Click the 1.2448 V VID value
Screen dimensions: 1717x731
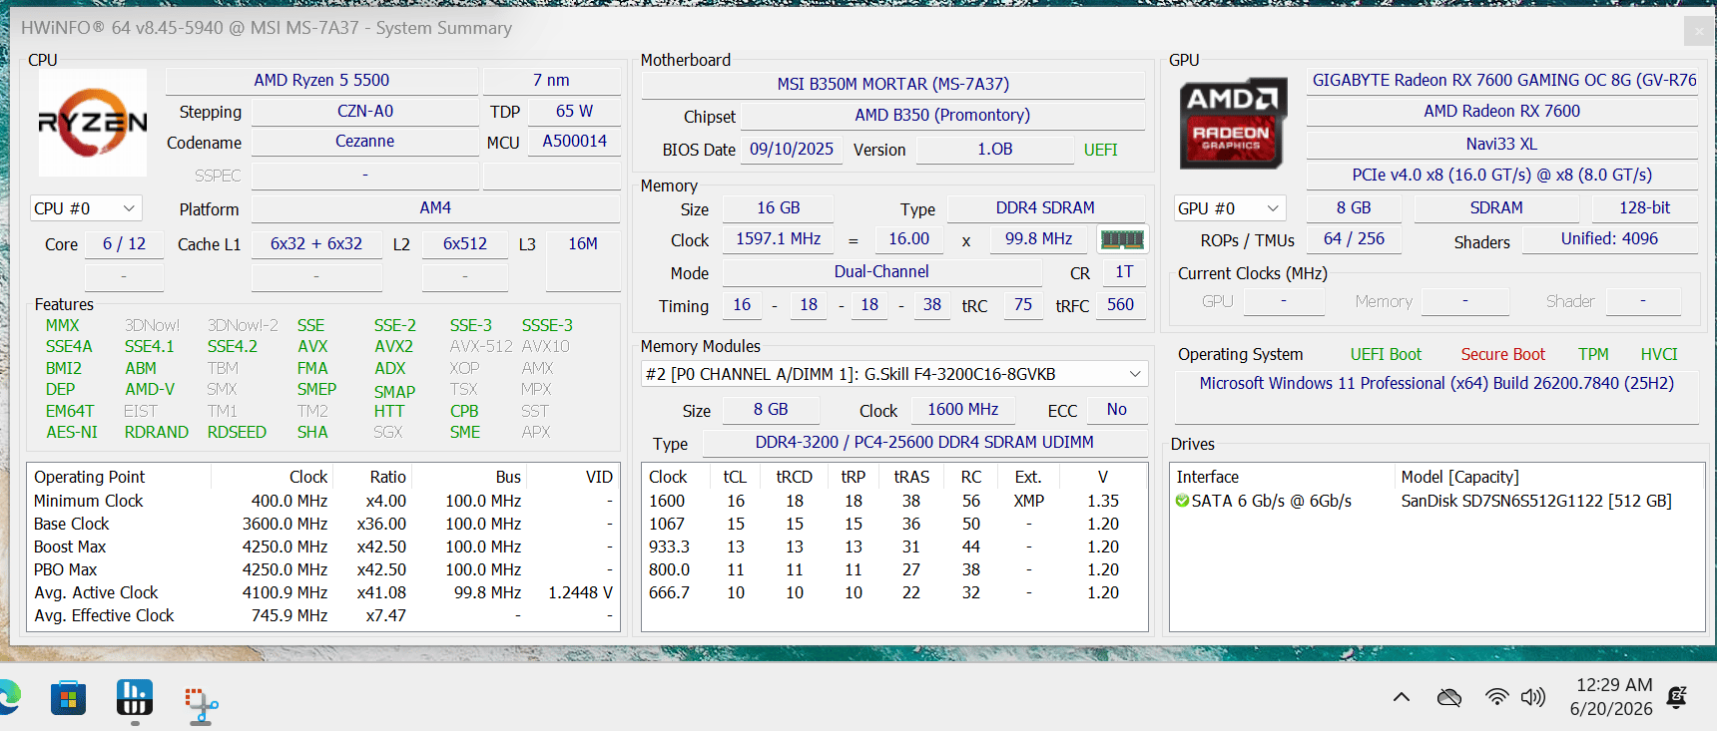580,593
